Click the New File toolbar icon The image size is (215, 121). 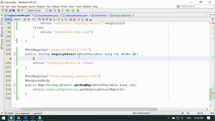point(3,10)
